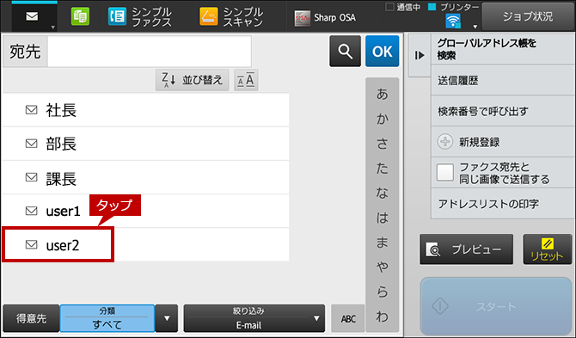The width and height of the screenshot is (576, 338).
Task: Check ファクス宛先と同じ画像で送信する box
Action: [445, 173]
